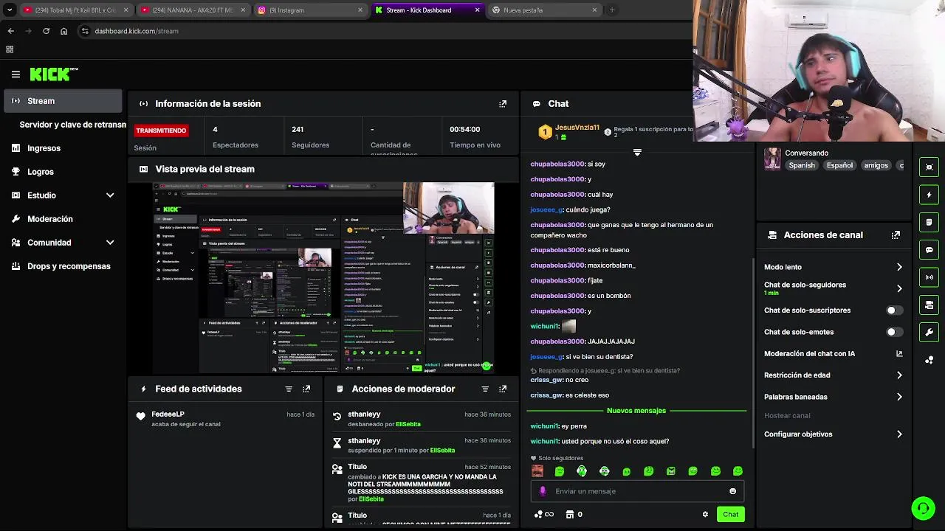The image size is (945, 531).
Task: Click the Kick logo
Action: tap(53, 74)
